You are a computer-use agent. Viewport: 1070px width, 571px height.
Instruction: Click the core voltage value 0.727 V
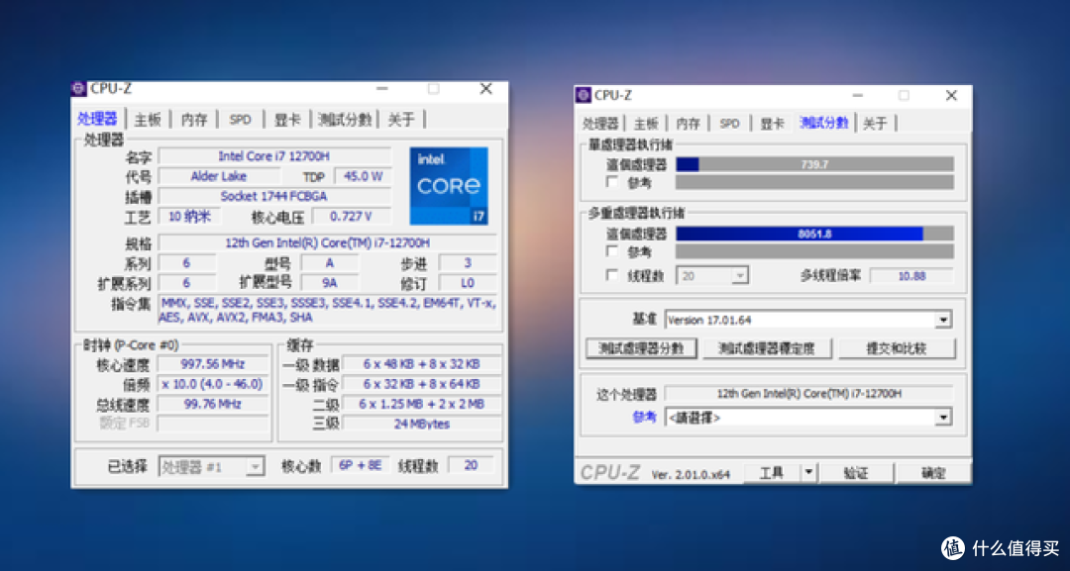pyautogui.click(x=352, y=217)
